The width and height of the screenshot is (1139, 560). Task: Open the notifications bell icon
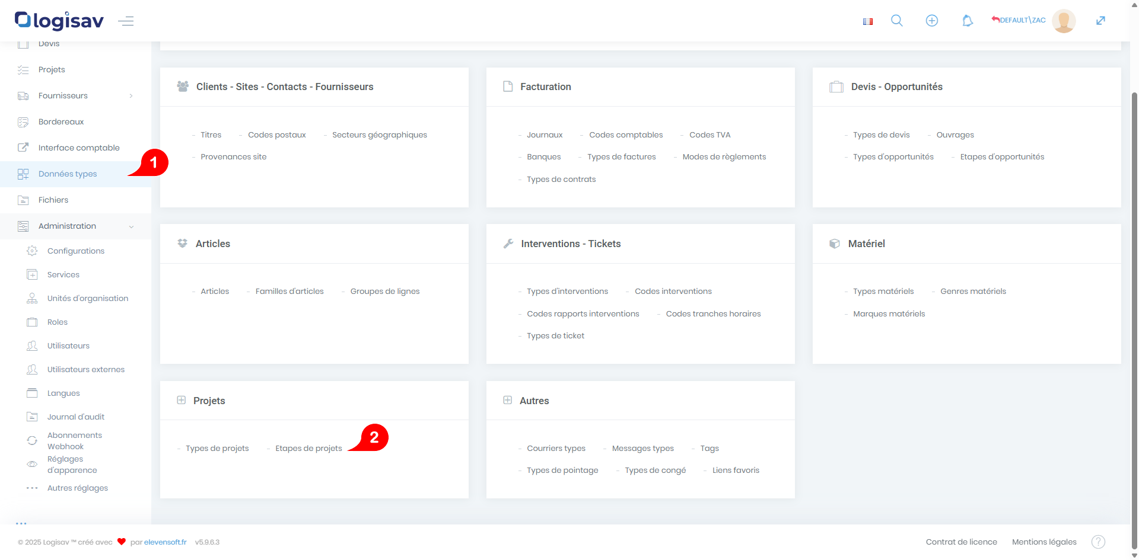[x=967, y=21]
